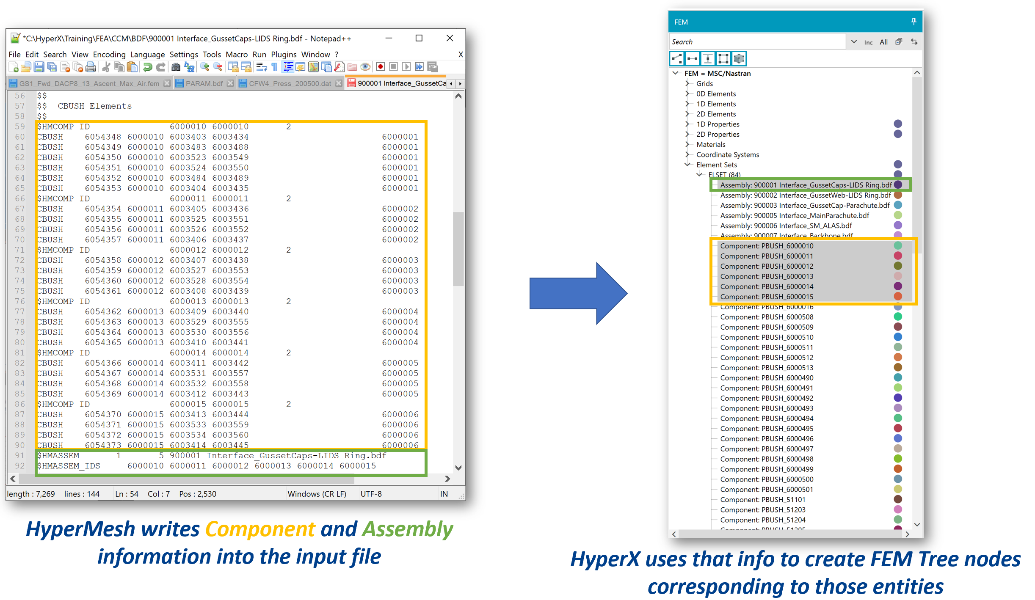Screen dimensions: 1035x600
Task: Start recording a macro
Action: (380, 67)
